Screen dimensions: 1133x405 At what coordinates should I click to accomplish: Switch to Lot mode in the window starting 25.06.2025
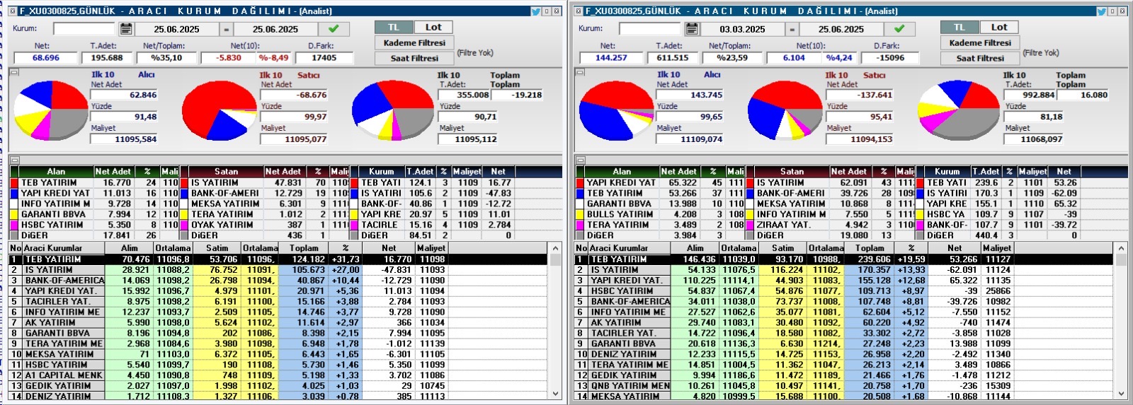click(433, 27)
